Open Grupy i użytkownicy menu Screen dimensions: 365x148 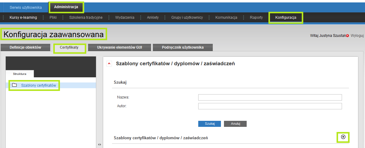[187, 18]
